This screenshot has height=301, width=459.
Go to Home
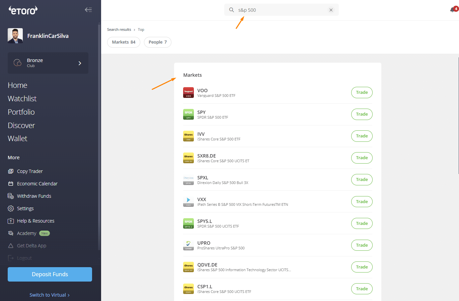[17, 85]
